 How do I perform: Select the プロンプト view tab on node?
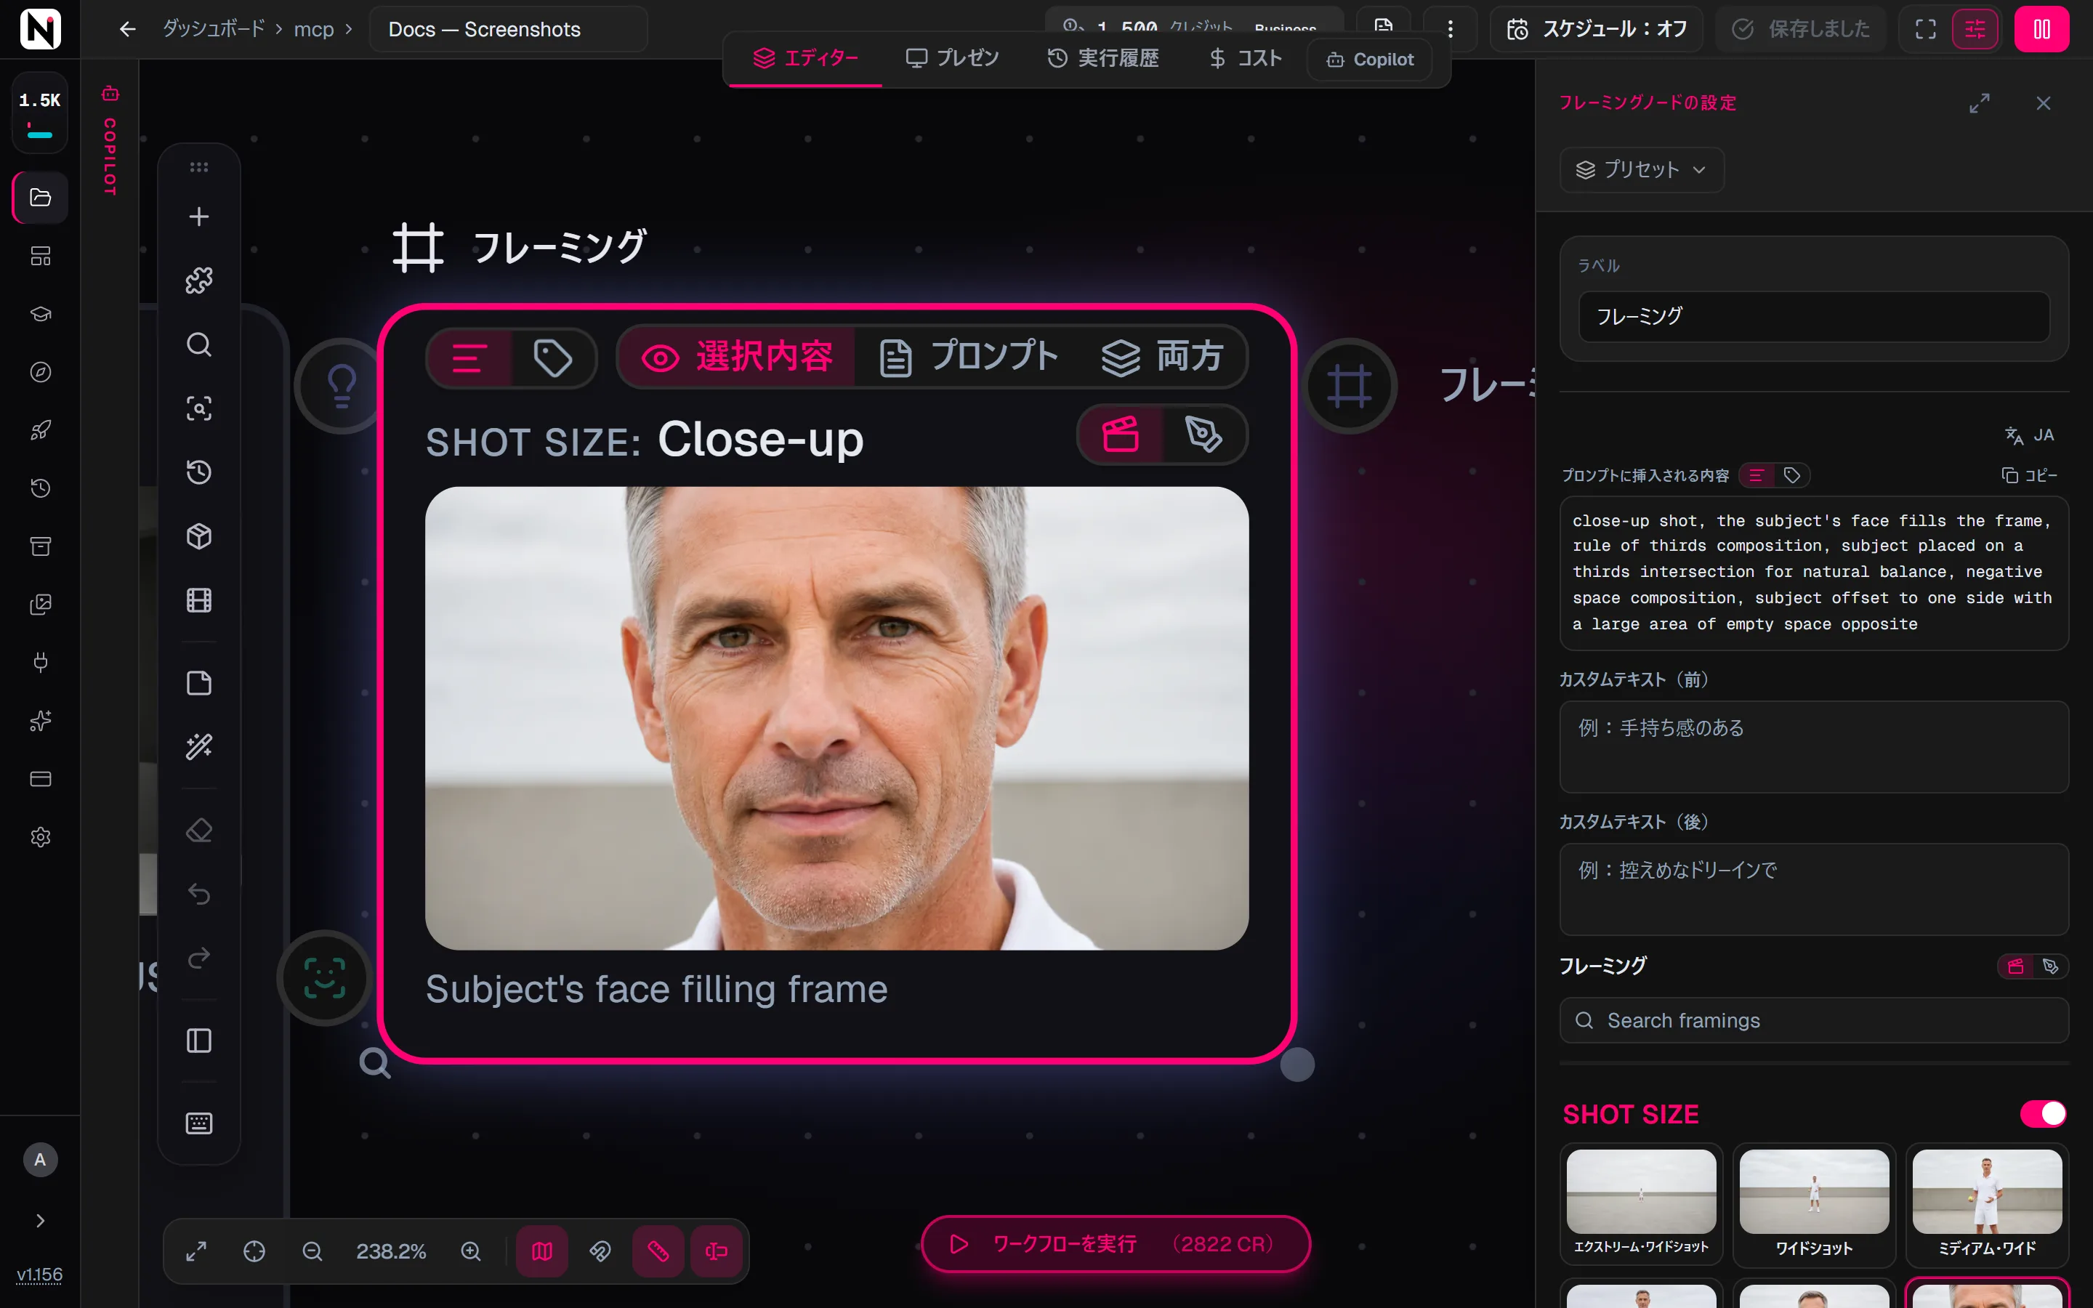(x=969, y=356)
